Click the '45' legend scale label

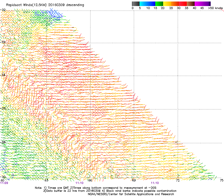pyautogui.click(x=202, y=8)
